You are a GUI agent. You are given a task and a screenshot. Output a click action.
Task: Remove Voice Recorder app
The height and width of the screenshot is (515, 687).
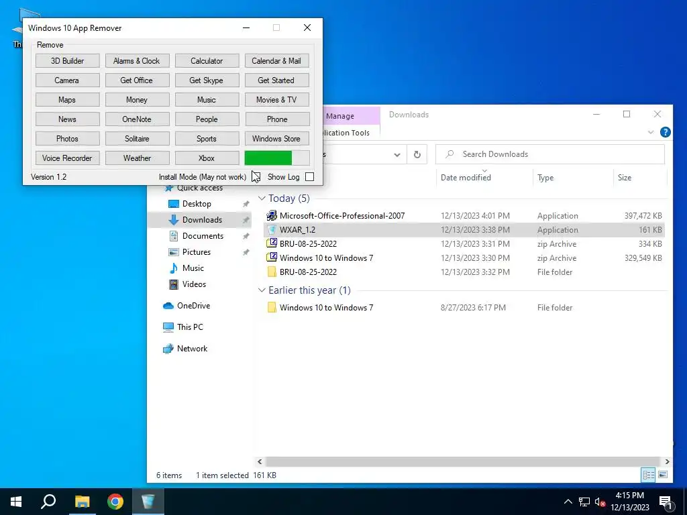point(68,158)
